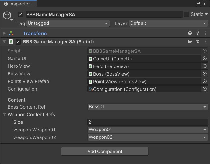Open the Transform component help reference
Viewport: 210px width, 164px height.
[190, 34]
